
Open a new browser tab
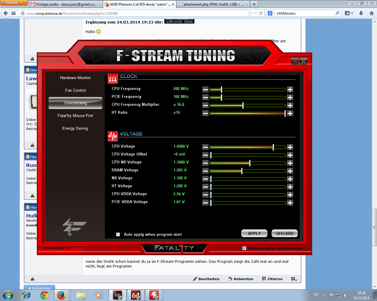[x=254, y=4]
